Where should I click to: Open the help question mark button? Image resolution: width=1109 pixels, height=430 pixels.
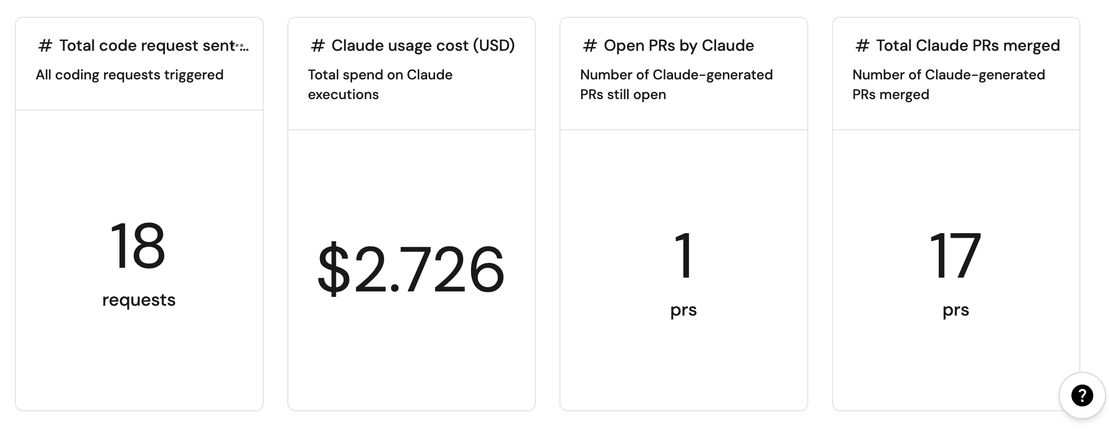click(x=1082, y=395)
